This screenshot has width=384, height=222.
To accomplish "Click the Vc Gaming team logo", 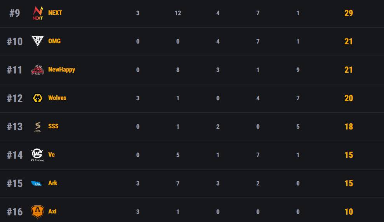I will 38,155.
